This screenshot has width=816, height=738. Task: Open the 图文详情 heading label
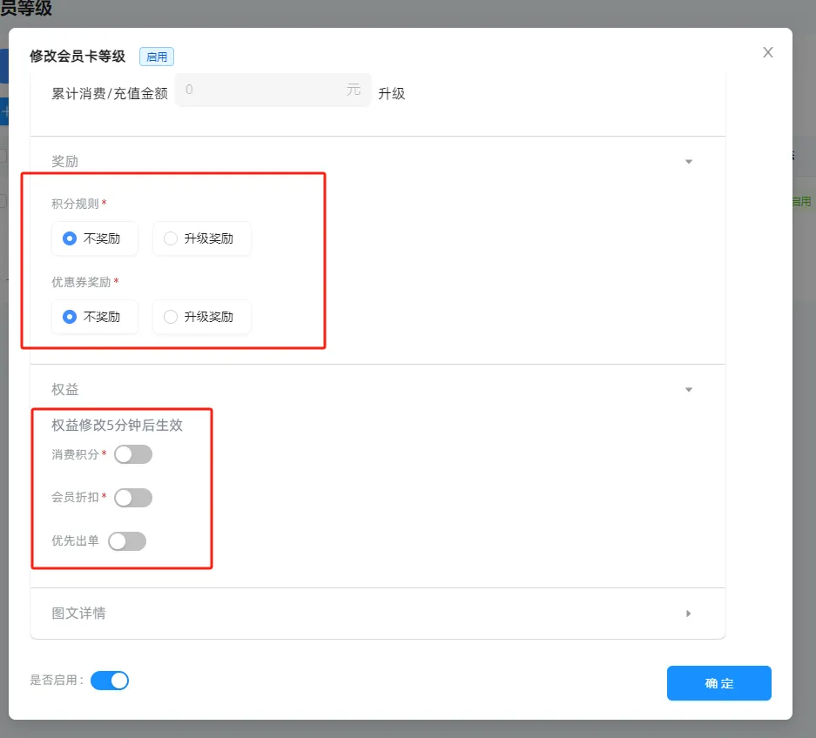pos(78,614)
